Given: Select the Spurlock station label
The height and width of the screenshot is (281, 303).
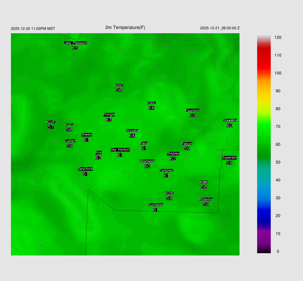Looking at the screenshot, I should click(x=85, y=169).
